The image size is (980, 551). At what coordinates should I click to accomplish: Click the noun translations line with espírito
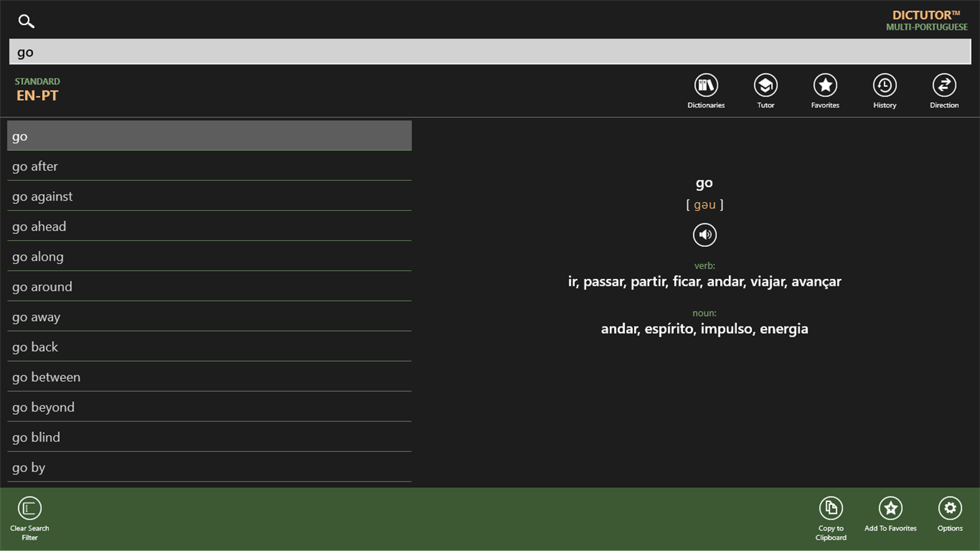tap(704, 329)
